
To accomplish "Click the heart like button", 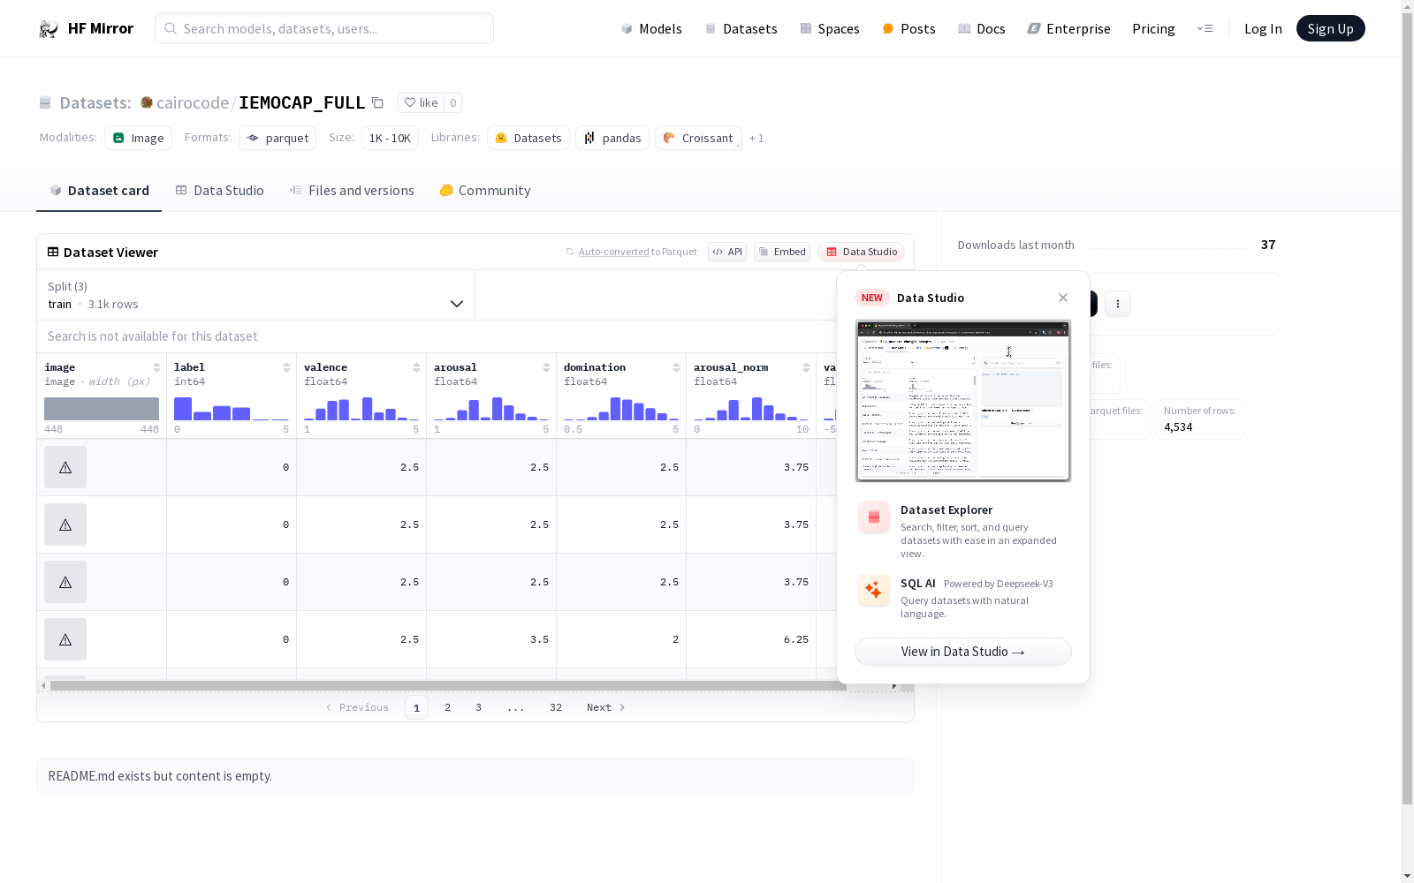I will coord(421,103).
